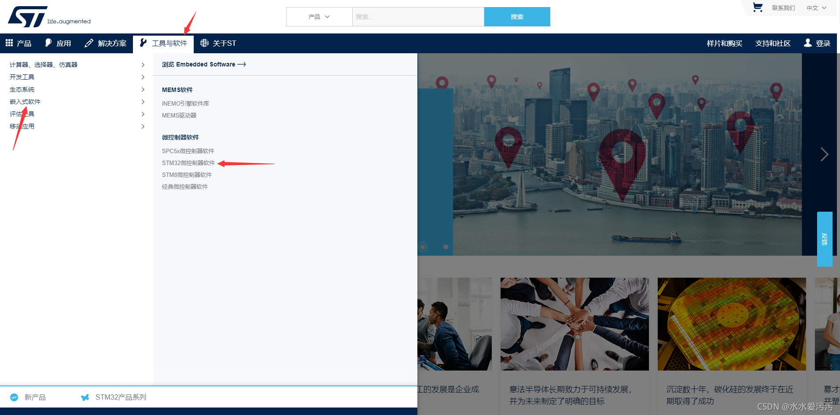This screenshot has height=415, width=840.
Task: Expand 计算器、选择器、仿真器 submenu chevron
Action: [143, 65]
